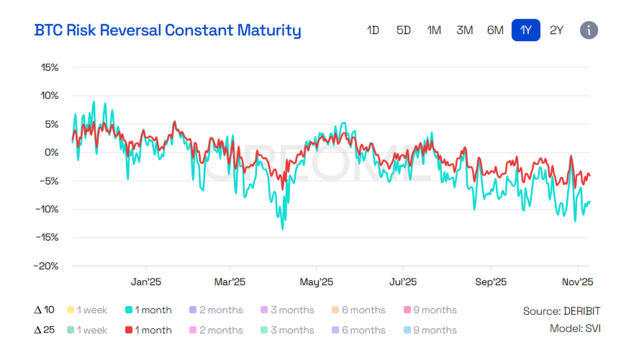Image resolution: width=624 pixels, height=349 pixels.
Task: Toggle the Δ10 9 months pink swatch
Action: tap(407, 310)
